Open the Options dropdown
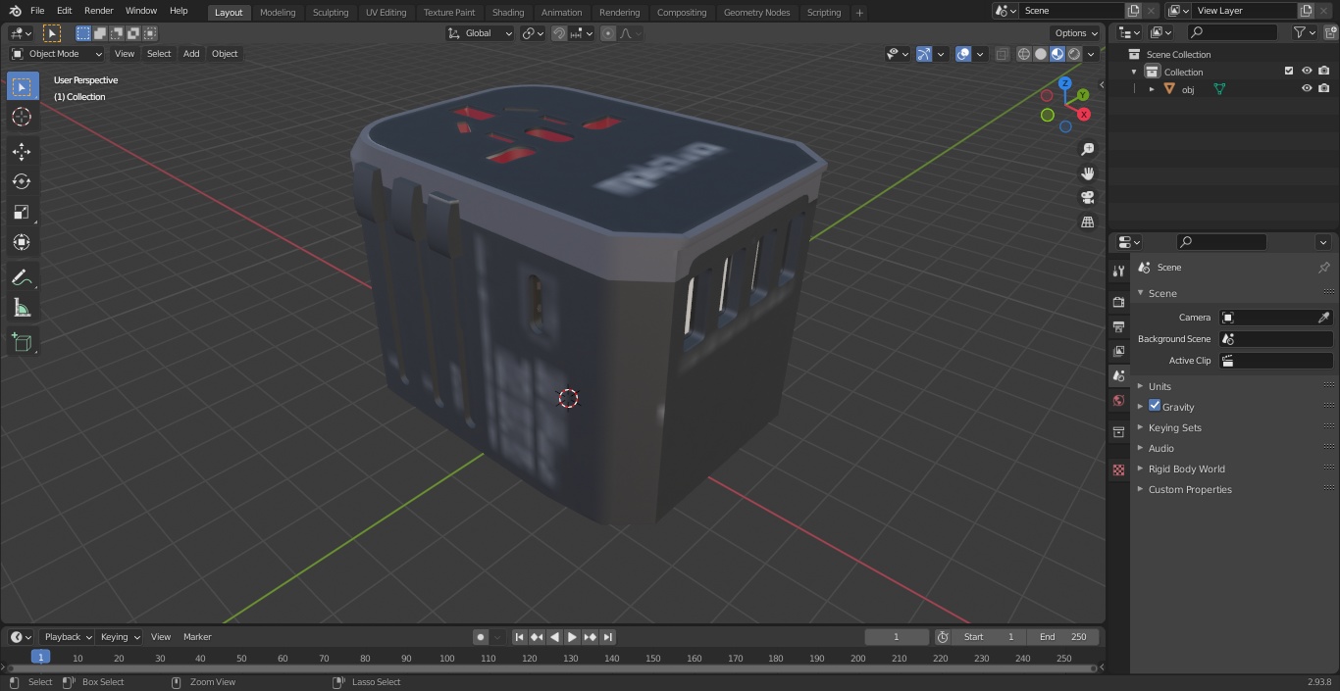Screen dimensions: 1340x691 [x=1077, y=33]
